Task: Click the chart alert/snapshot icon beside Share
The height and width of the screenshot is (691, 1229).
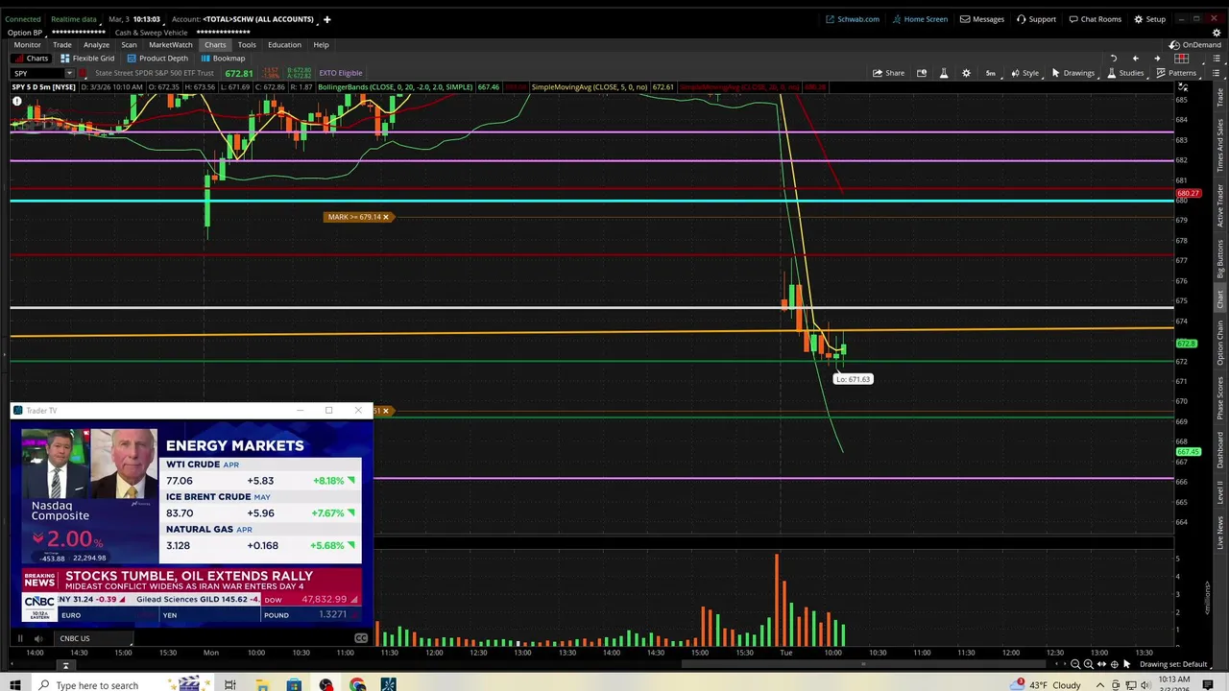Action: pos(922,73)
